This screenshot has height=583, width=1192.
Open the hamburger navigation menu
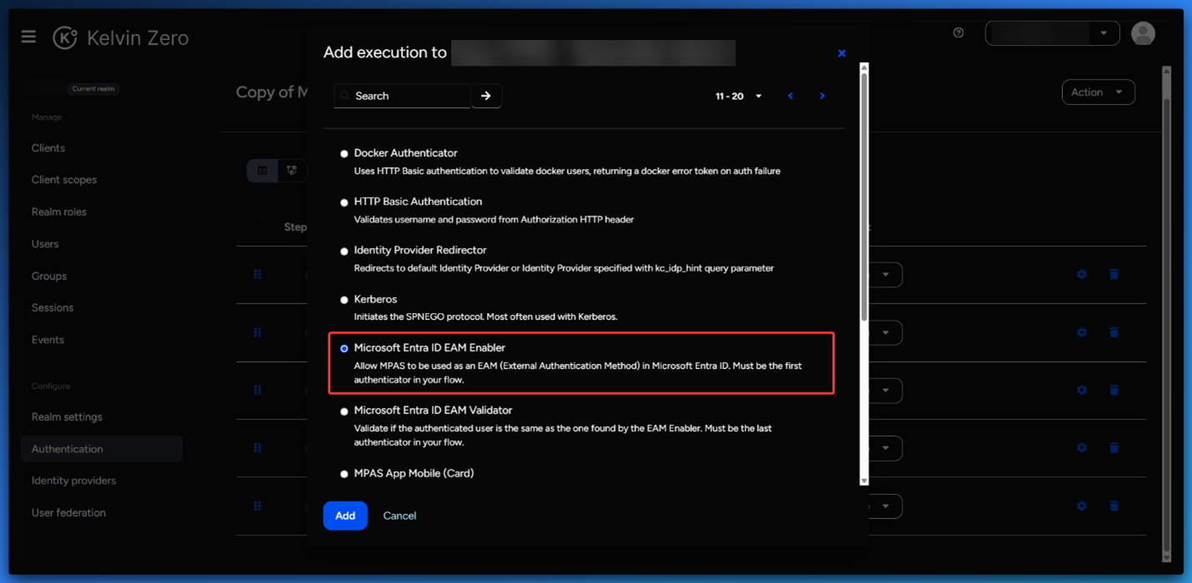pyautogui.click(x=28, y=37)
